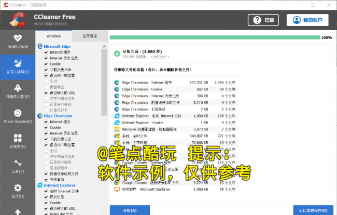Enable 已保存的卡 under Microsoft Edge
This screenshot has width=337, height=215.
[46, 110]
